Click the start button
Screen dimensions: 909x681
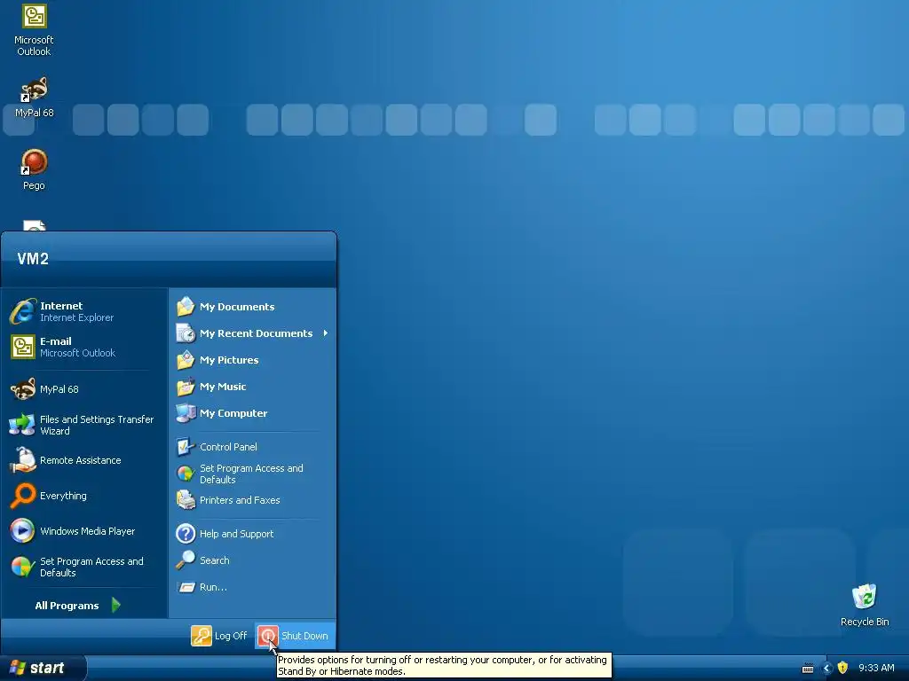[42, 668]
